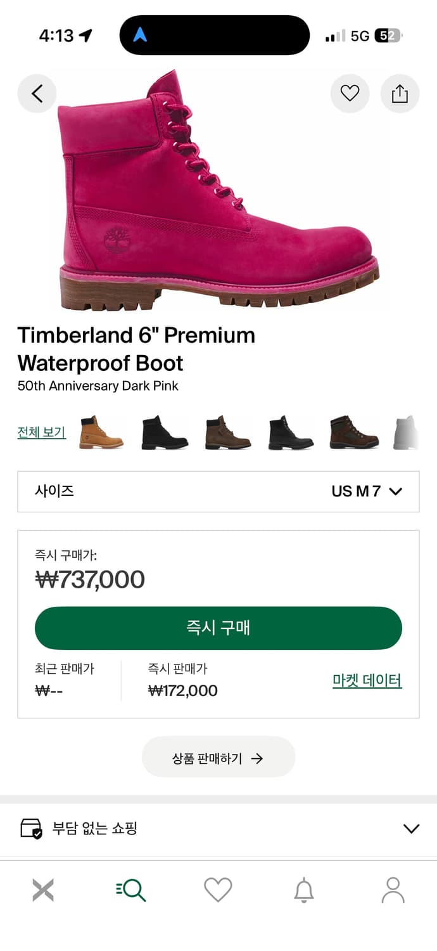Open favorites heart in bottom navigation
Image resolution: width=437 pixels, height=951 pixels.
tap(218, 890)
